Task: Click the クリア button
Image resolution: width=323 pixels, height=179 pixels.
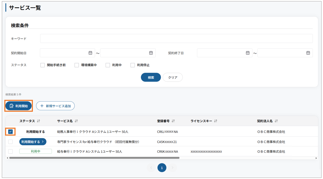Action: [x=173, y=77]
